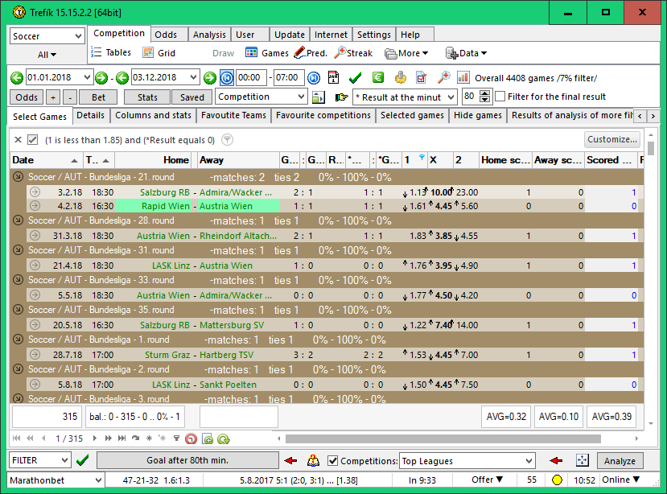Expand the Top Leagues competitions dropdown

click(x=528, y=461)
